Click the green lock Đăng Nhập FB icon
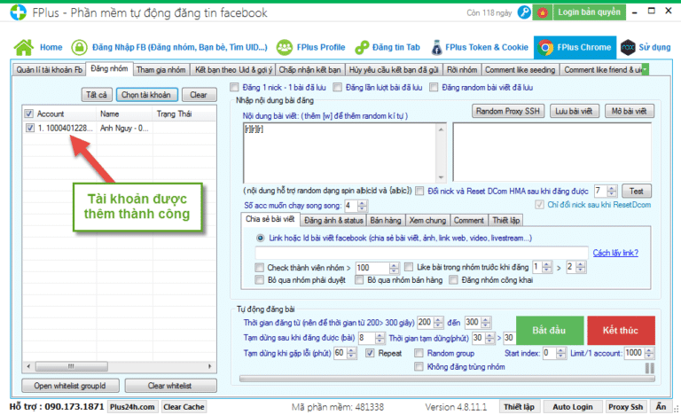This screenshot has width=681, height=415. point(80,47)
